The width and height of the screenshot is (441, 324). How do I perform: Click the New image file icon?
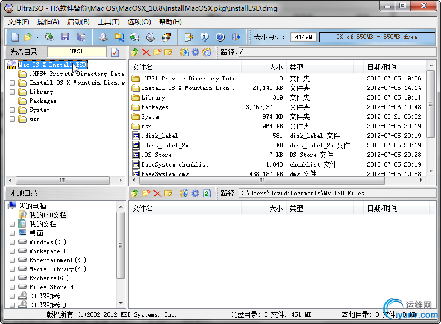[x=15, y=37]
